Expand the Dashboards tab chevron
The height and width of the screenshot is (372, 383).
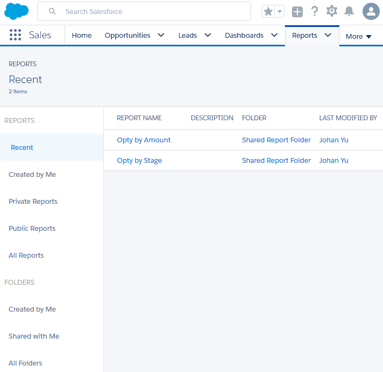[274, 36]
